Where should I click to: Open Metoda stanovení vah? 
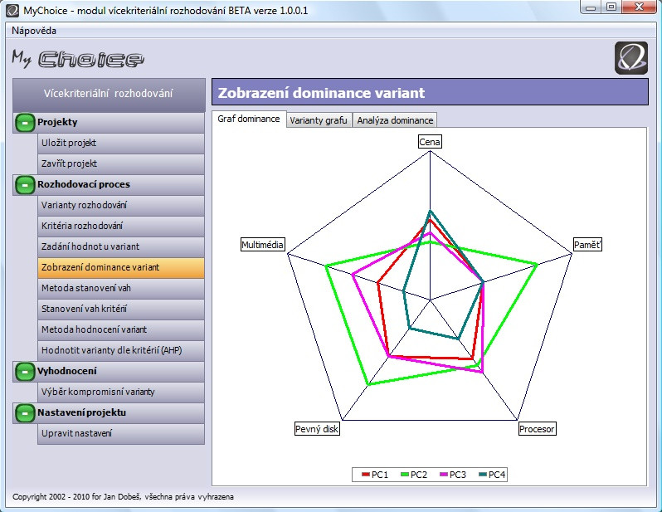click(121, 288)
